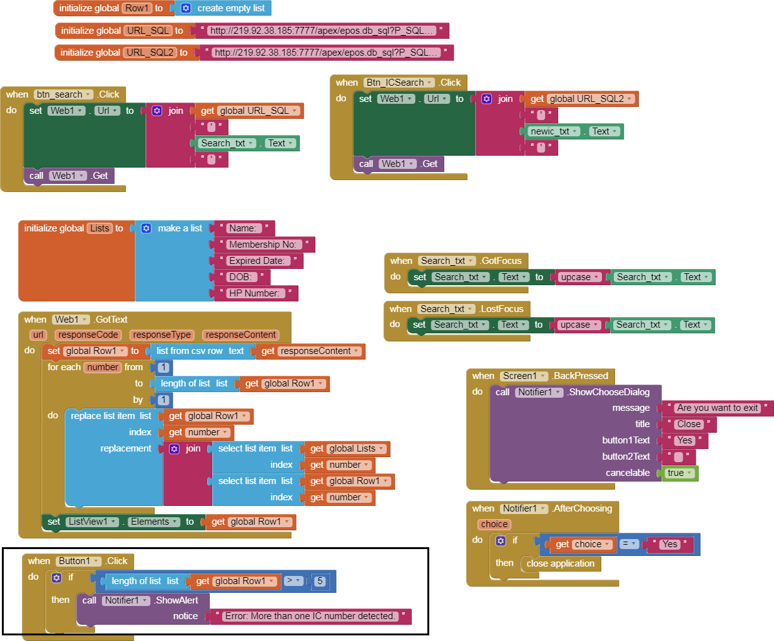774x641 pixels.
Task: Click the global variable name field URL_SQL2
Action: coord(150,53)
